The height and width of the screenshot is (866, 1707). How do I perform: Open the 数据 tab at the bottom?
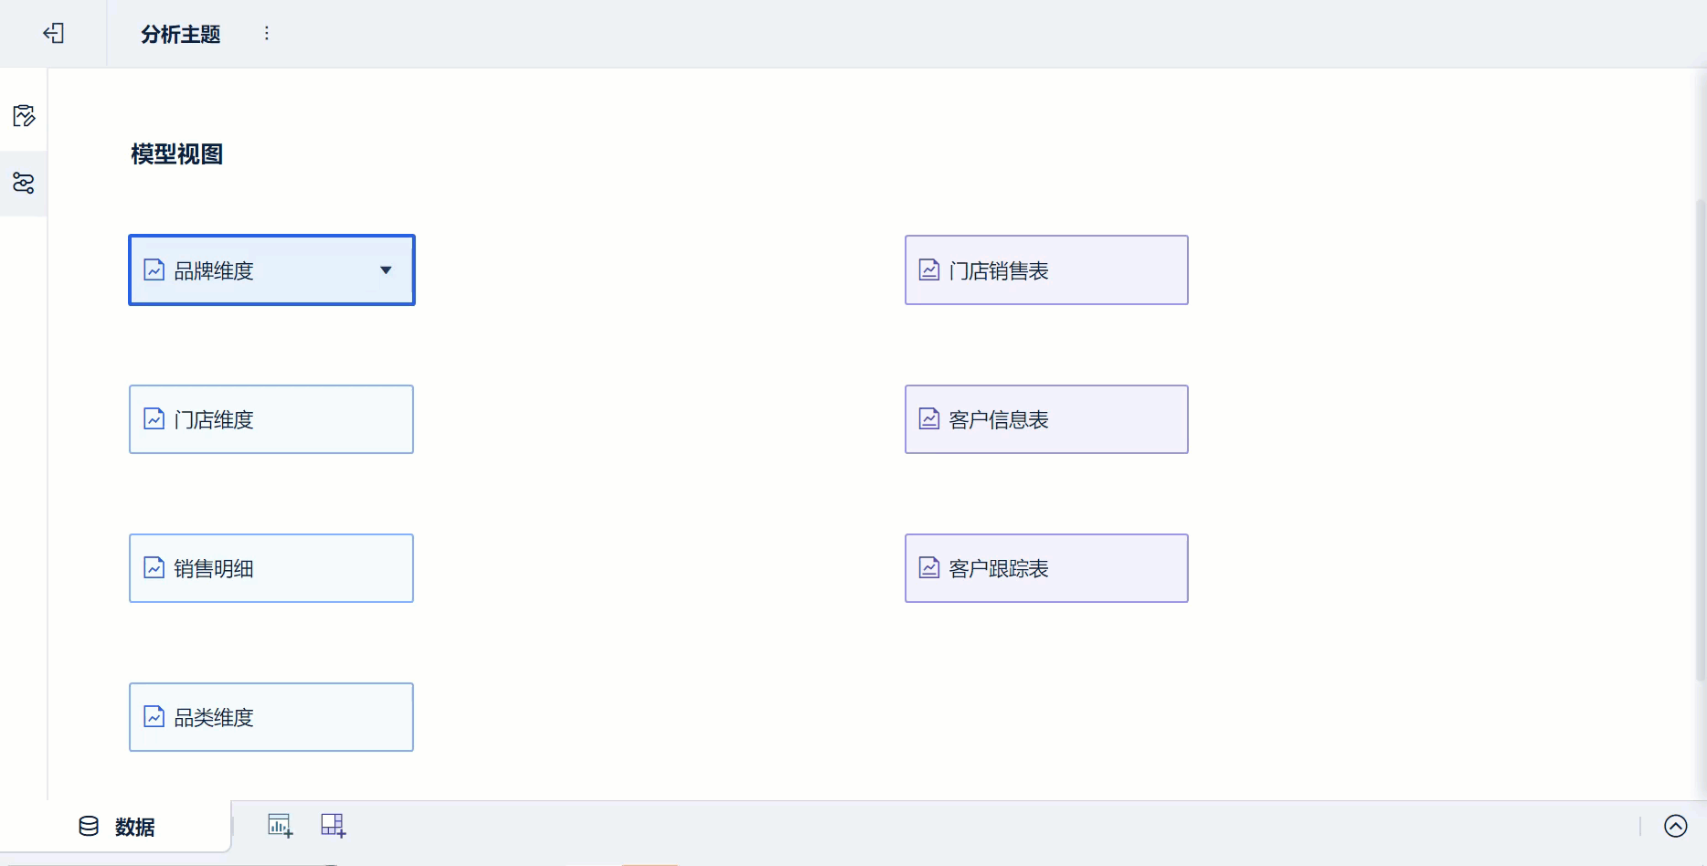[x=117, y=827]
